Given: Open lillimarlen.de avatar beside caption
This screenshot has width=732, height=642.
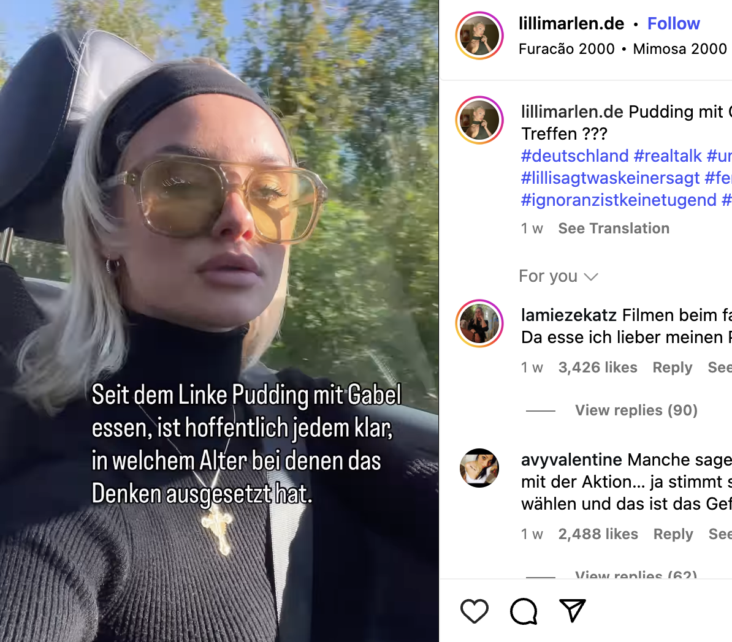Looking at the screenshot, I should tap(479, 120).
